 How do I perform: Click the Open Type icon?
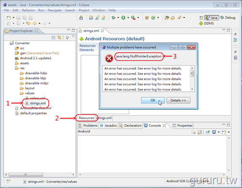tap(167, 17)
